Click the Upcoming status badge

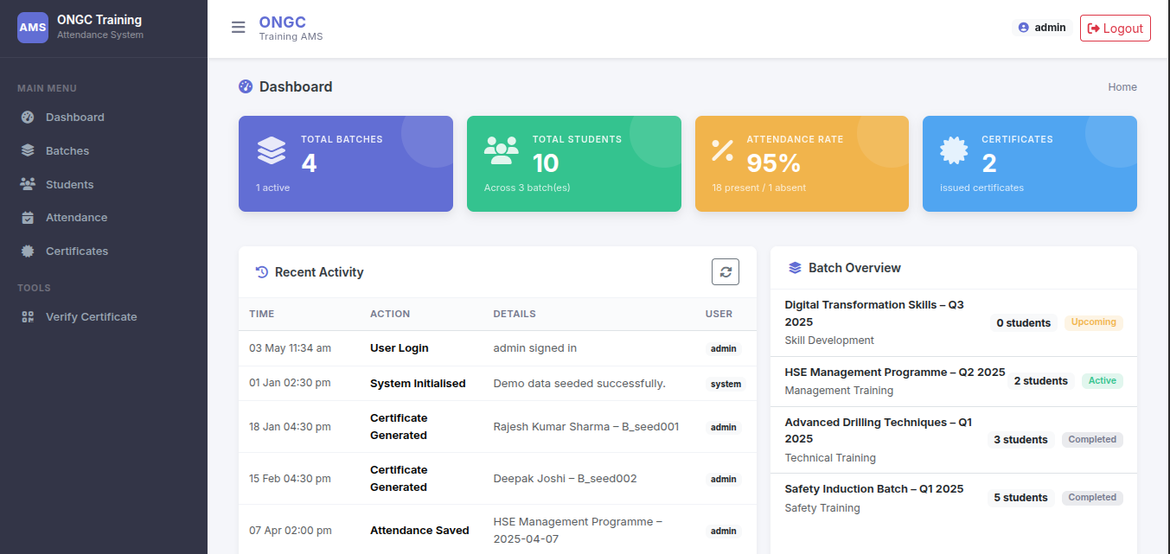click(1094, 322)
